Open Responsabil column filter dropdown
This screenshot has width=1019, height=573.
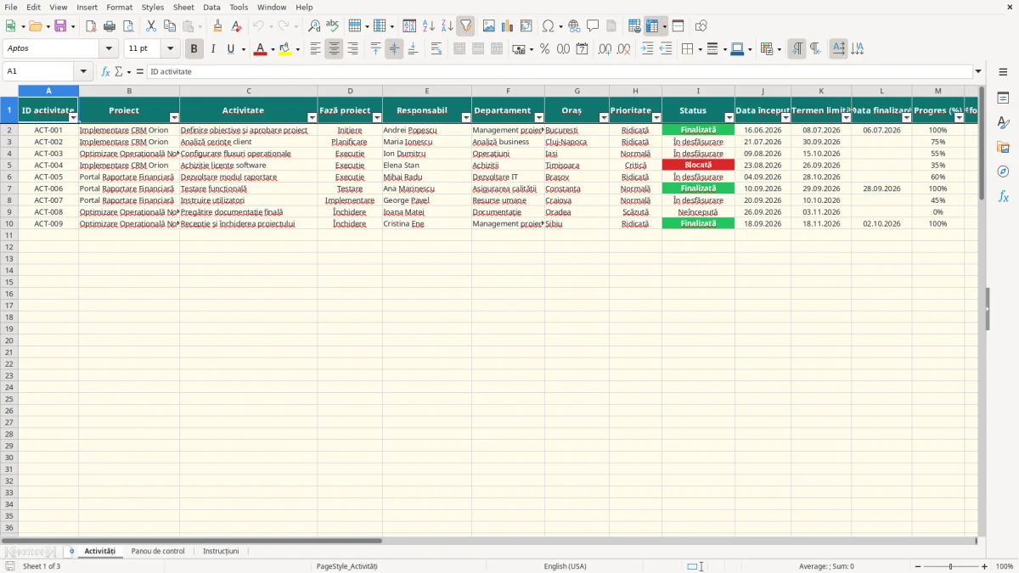coord(466,118)
